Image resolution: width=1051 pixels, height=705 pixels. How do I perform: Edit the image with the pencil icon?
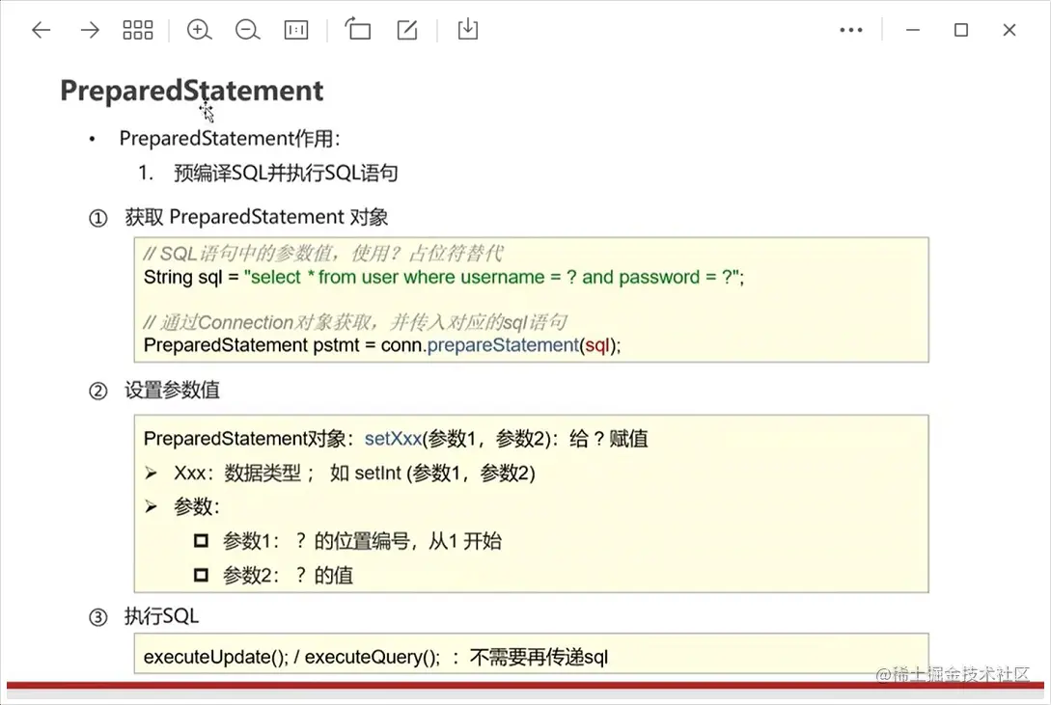(407, 30)
